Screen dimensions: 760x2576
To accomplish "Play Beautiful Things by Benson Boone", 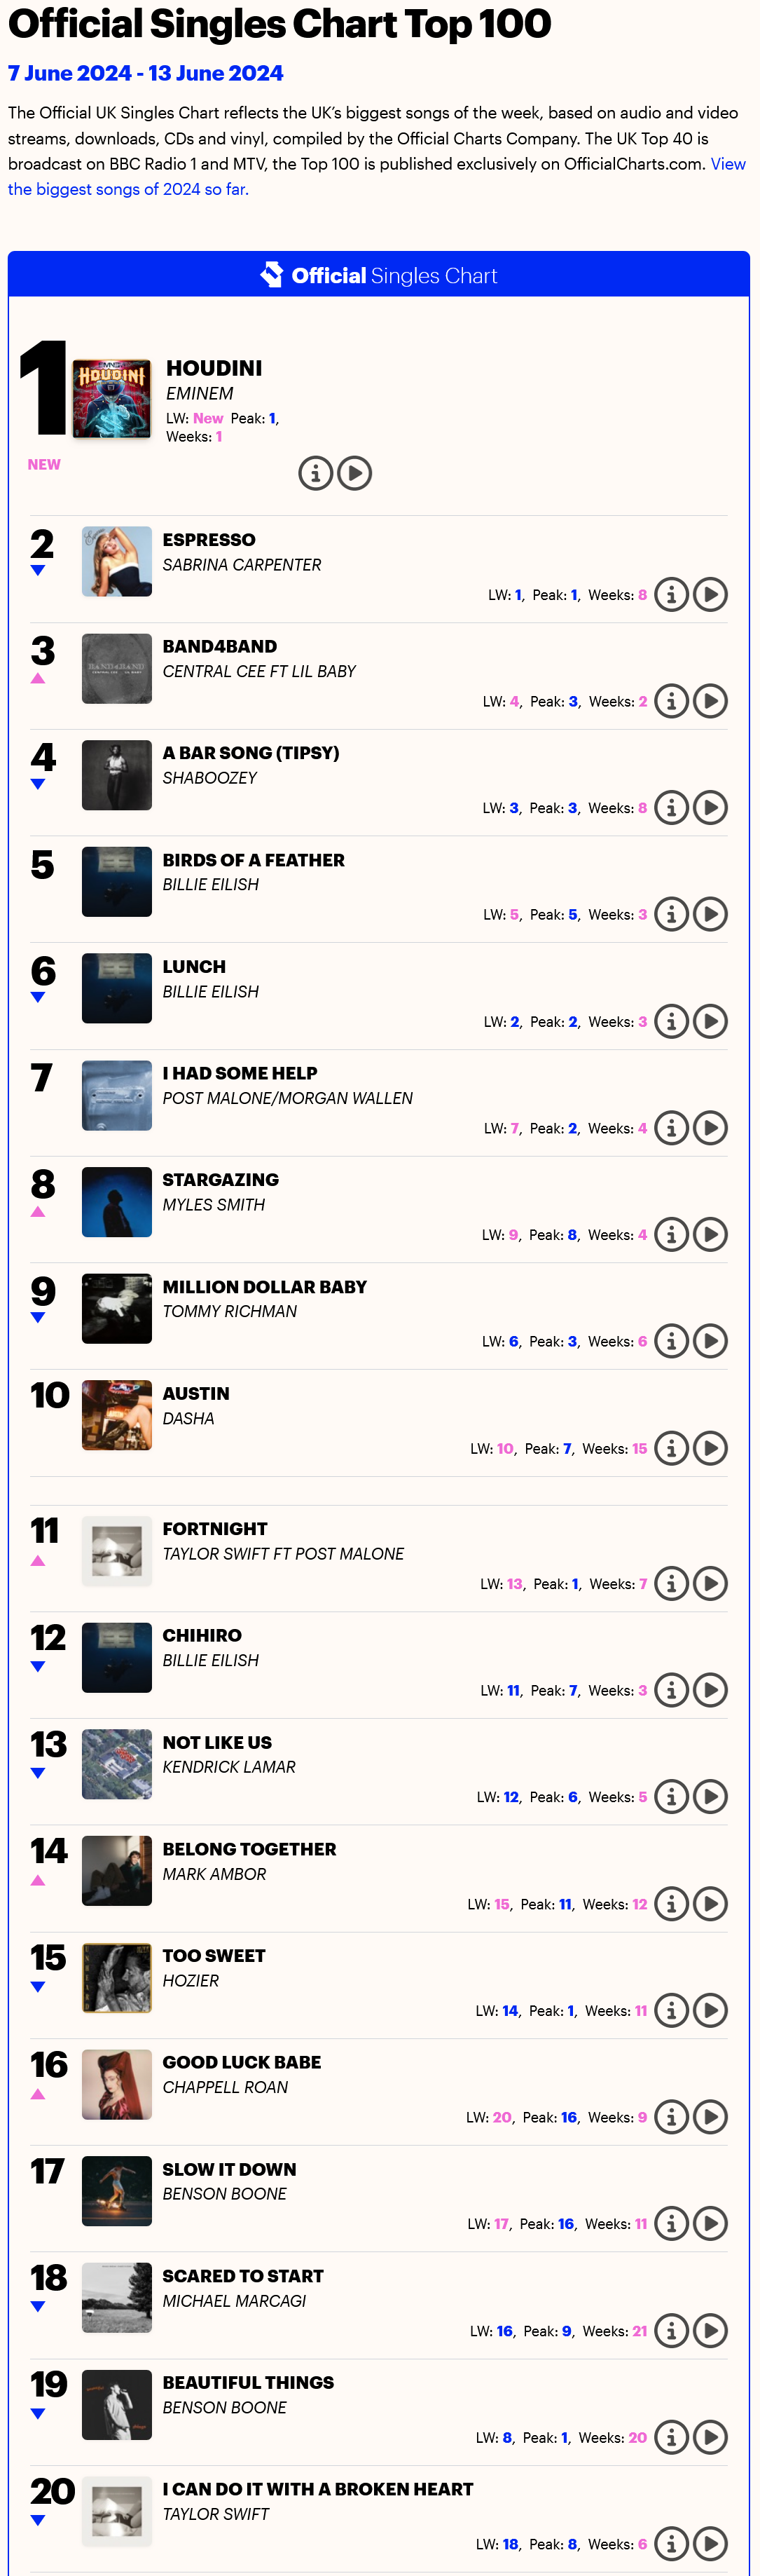I will click(x=710, y=2437).
